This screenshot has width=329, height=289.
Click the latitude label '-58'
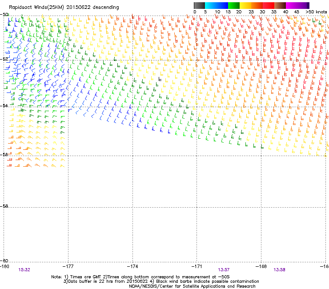(x=4, y=206)
